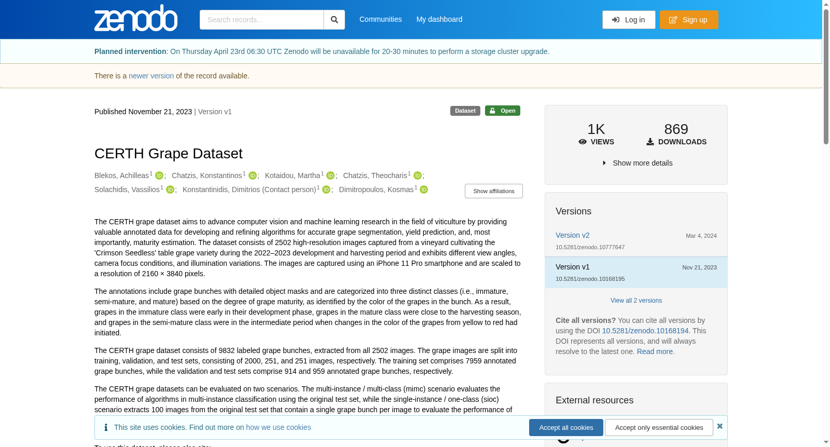Click author Kotaidou, Martha
This screenshot has width=830, height=447.
pyautogui.click(x=293, y=175)
